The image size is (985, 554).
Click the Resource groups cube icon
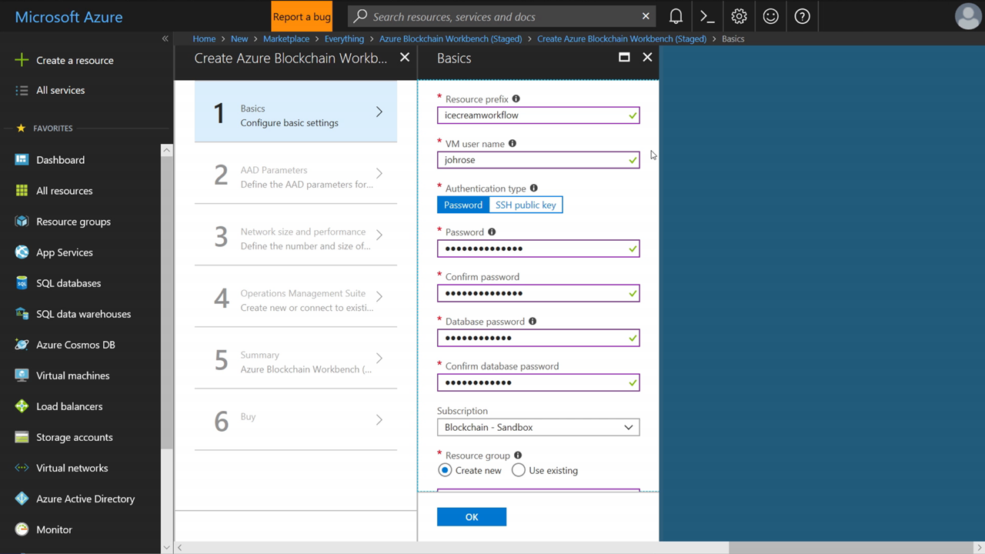(x=22, y=222)
